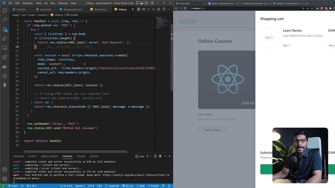Viewport: 335px width, 188px height.
Task: Open the editor More Actions ellipsis
Action: [169, 9]
